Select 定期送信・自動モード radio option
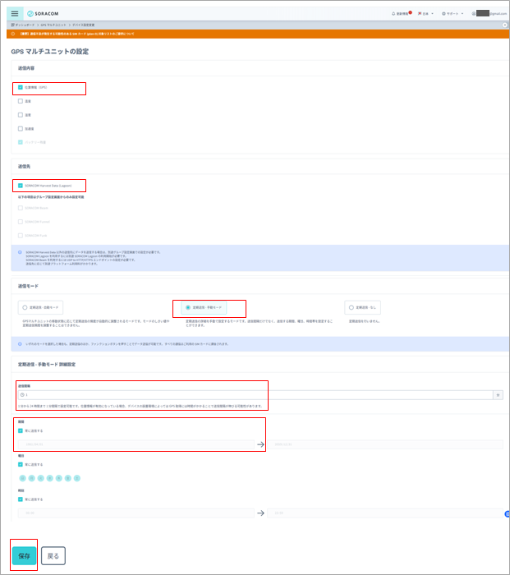 tap(40, 307)
